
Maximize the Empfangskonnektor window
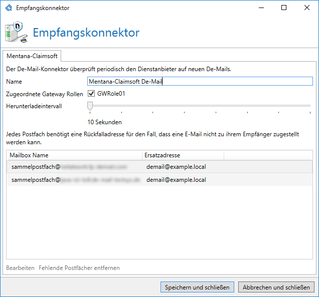tap(284, 8)
